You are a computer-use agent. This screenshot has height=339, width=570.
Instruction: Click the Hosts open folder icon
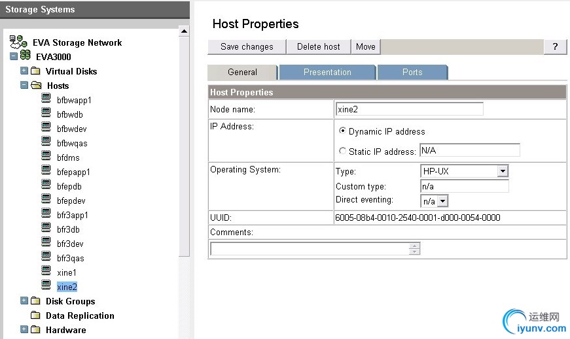36,85
